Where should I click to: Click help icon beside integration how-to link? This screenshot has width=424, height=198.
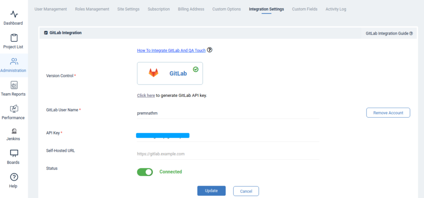tap(210, 50)
